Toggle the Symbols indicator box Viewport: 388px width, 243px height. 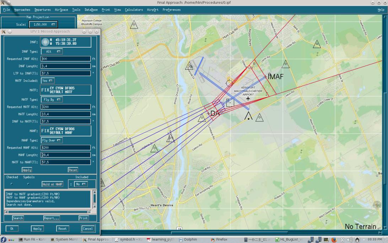pyautogui.click(x=29, y=184)
